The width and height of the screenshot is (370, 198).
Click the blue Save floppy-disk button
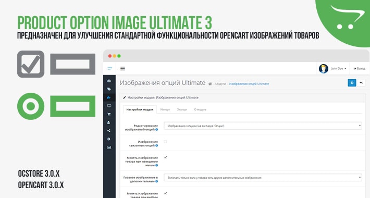(x=352, y=83)
